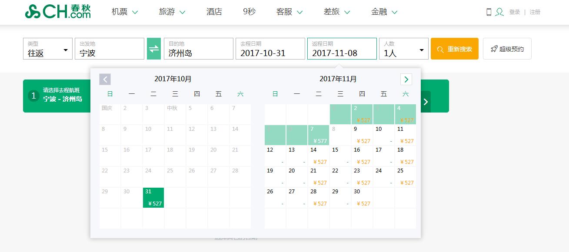Click the Spring Airlines CH.com logo

(58, 12)
